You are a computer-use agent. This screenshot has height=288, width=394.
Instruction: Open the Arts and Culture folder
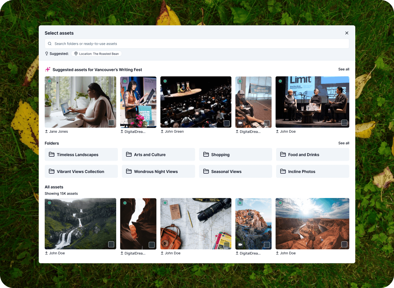click(x=158, y=155)
